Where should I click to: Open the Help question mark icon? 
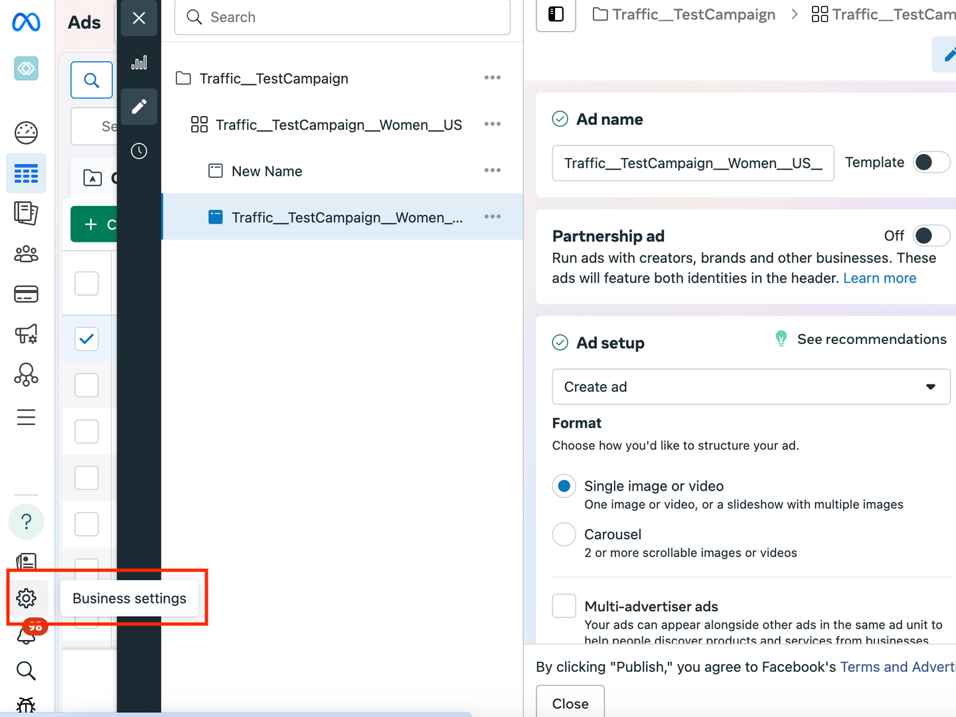tap(27, 522)
